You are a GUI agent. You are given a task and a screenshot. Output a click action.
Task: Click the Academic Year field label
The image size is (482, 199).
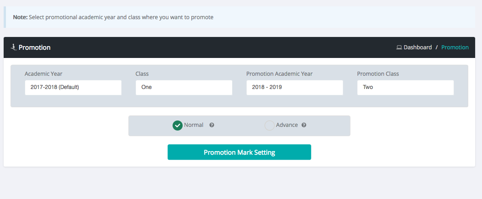[x=43, y=74]
